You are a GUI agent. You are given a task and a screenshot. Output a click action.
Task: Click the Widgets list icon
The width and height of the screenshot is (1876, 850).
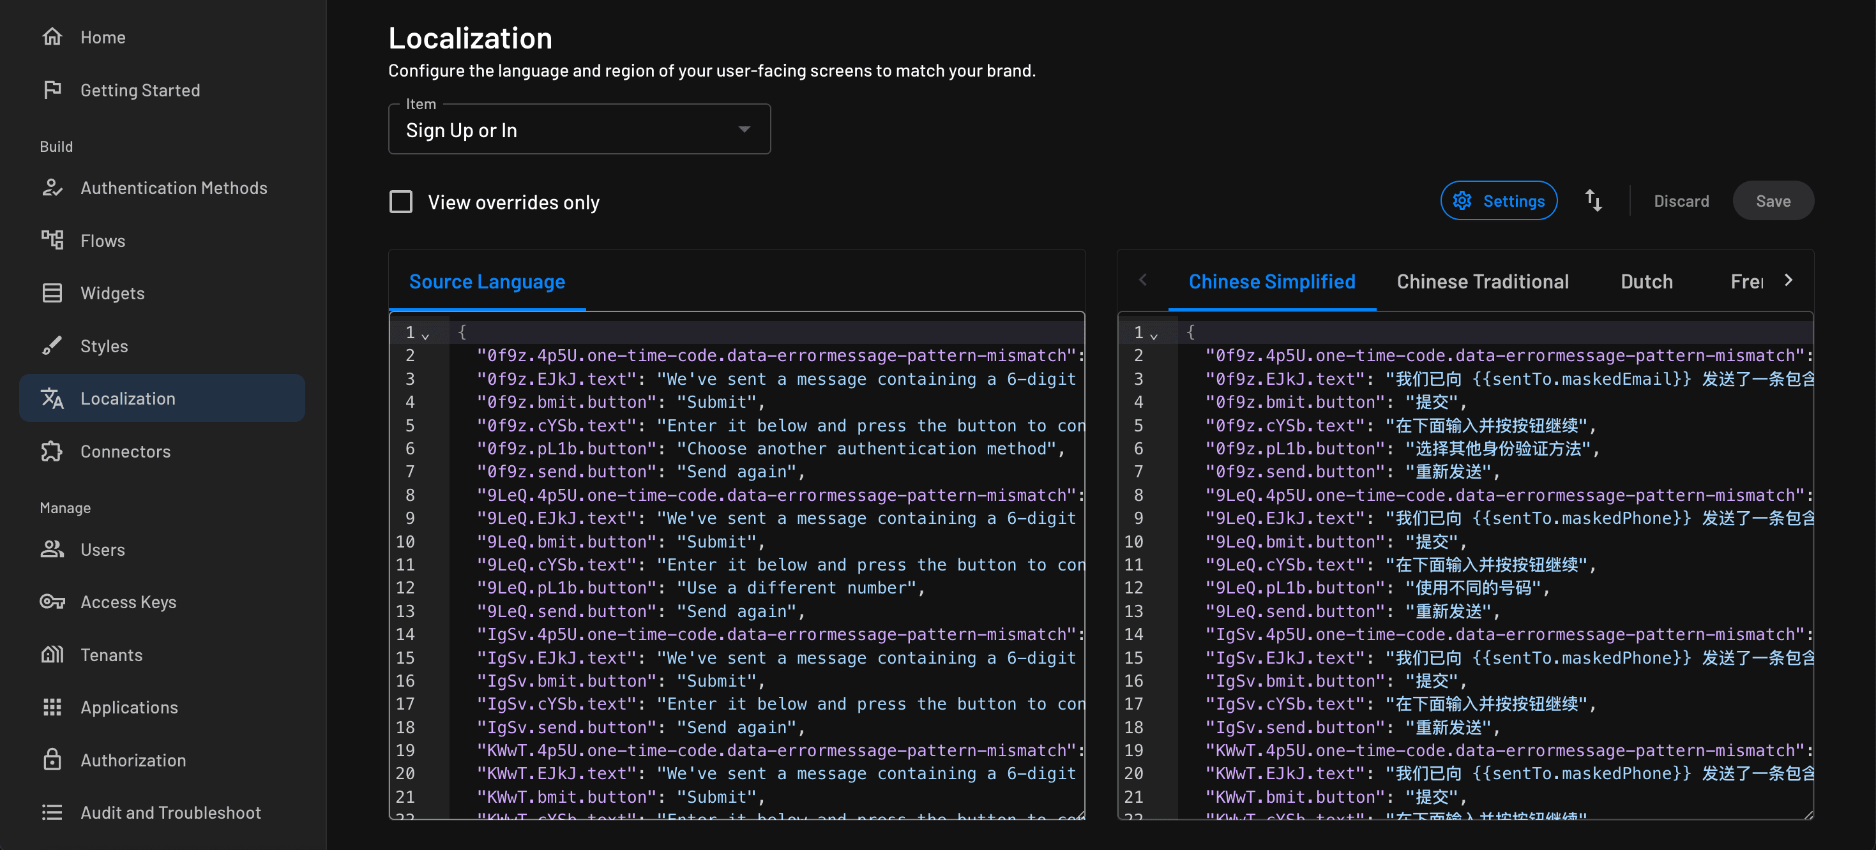[x=52, y=292]
